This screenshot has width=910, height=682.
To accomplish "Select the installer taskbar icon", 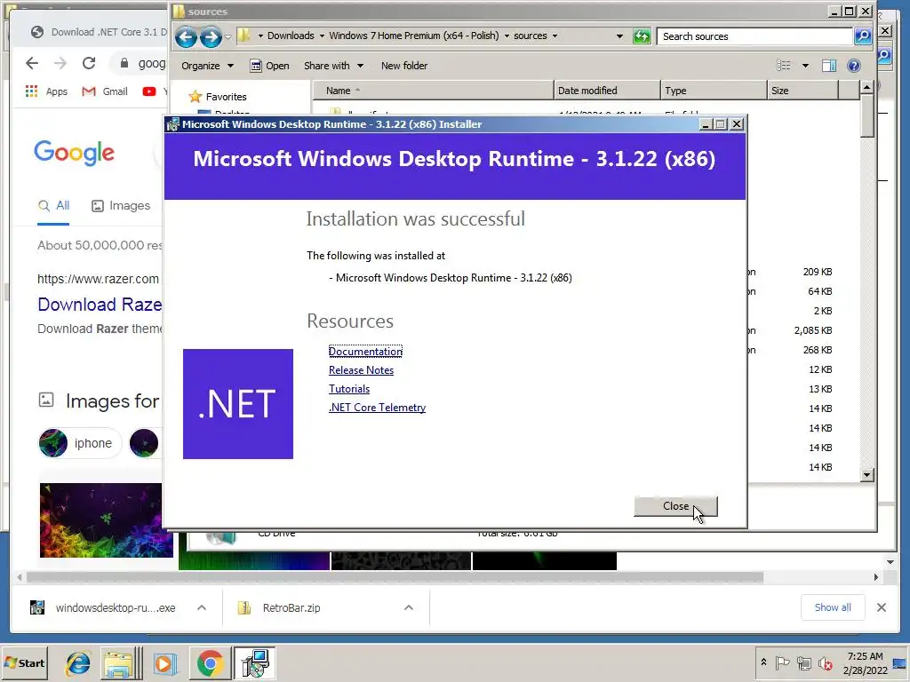I will click(x=255, y=663).
